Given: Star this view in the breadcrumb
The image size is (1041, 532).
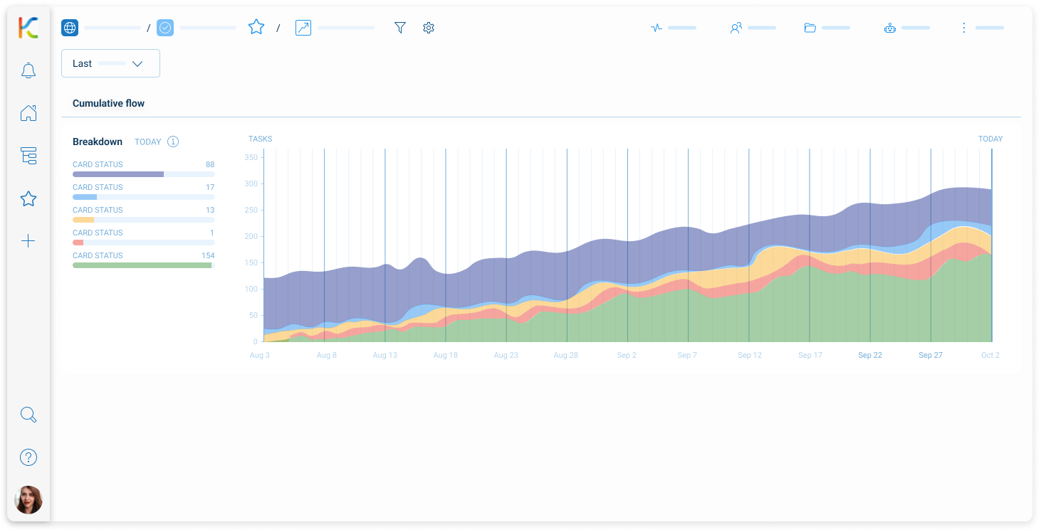Looking at the screenshot, I should (256, 28).
